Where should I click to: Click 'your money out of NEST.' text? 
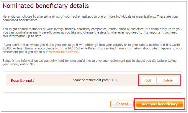tap(20, 64)
